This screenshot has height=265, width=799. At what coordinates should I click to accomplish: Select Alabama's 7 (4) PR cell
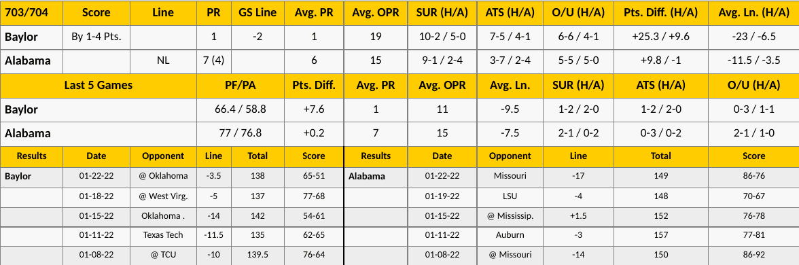click(x=214, y=61)
